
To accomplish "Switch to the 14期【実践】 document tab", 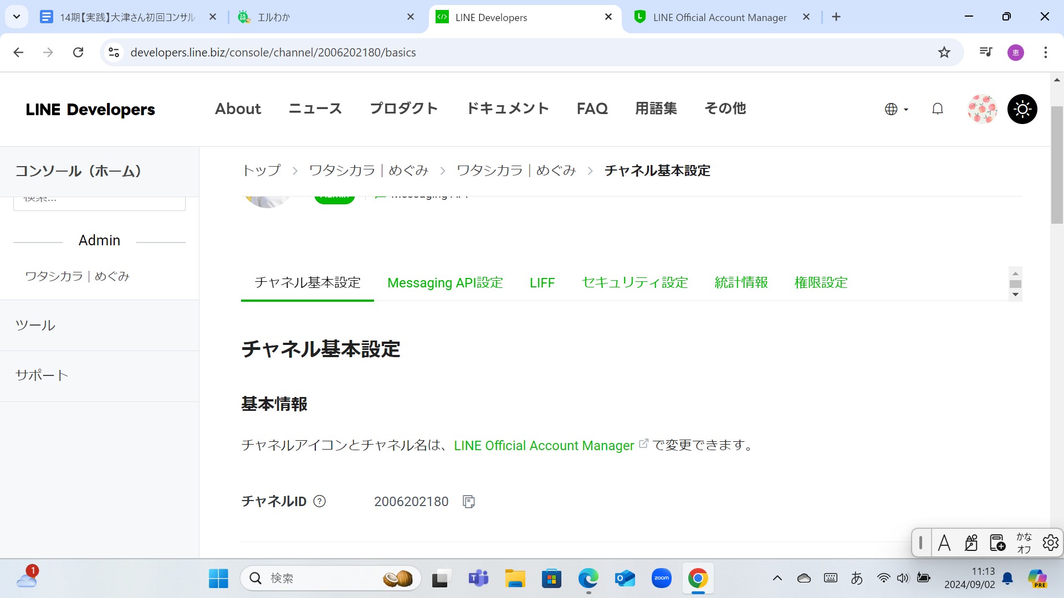I will (129, 17).
